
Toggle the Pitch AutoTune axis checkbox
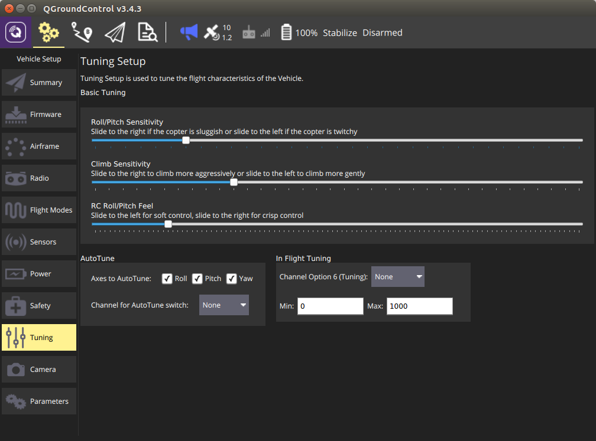pyautogui.click(x=197, y=279)
